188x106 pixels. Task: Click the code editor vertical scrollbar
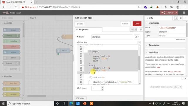point(139,63)
